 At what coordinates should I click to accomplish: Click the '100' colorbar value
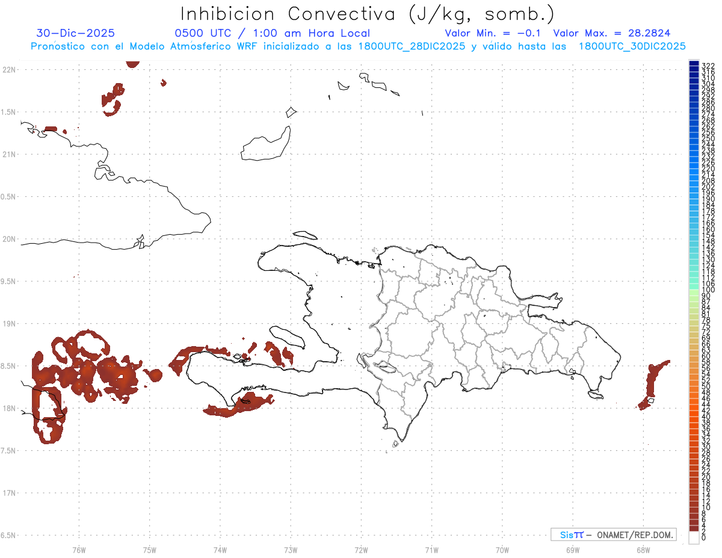tap(708, 290)
